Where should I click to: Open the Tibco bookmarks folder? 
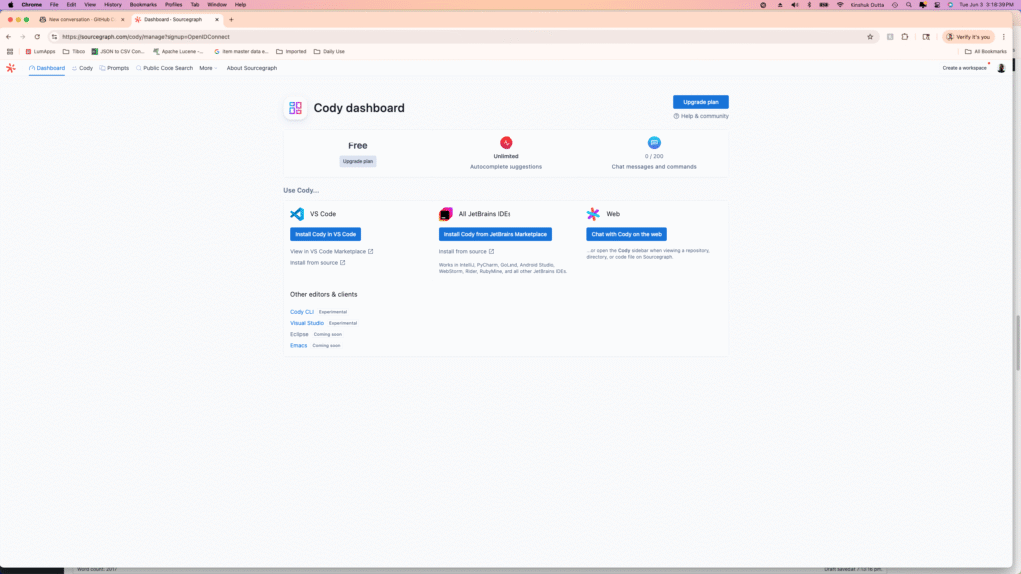pyautogui.click(x=74, y=52)
